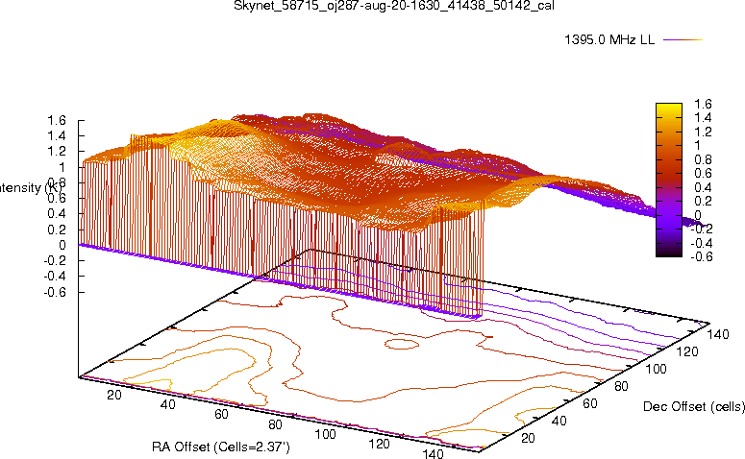745x459 pixels.
Task: Click tick 100 on the RA Offset axis
Action: pyautogui.click(x=326, y=434)
